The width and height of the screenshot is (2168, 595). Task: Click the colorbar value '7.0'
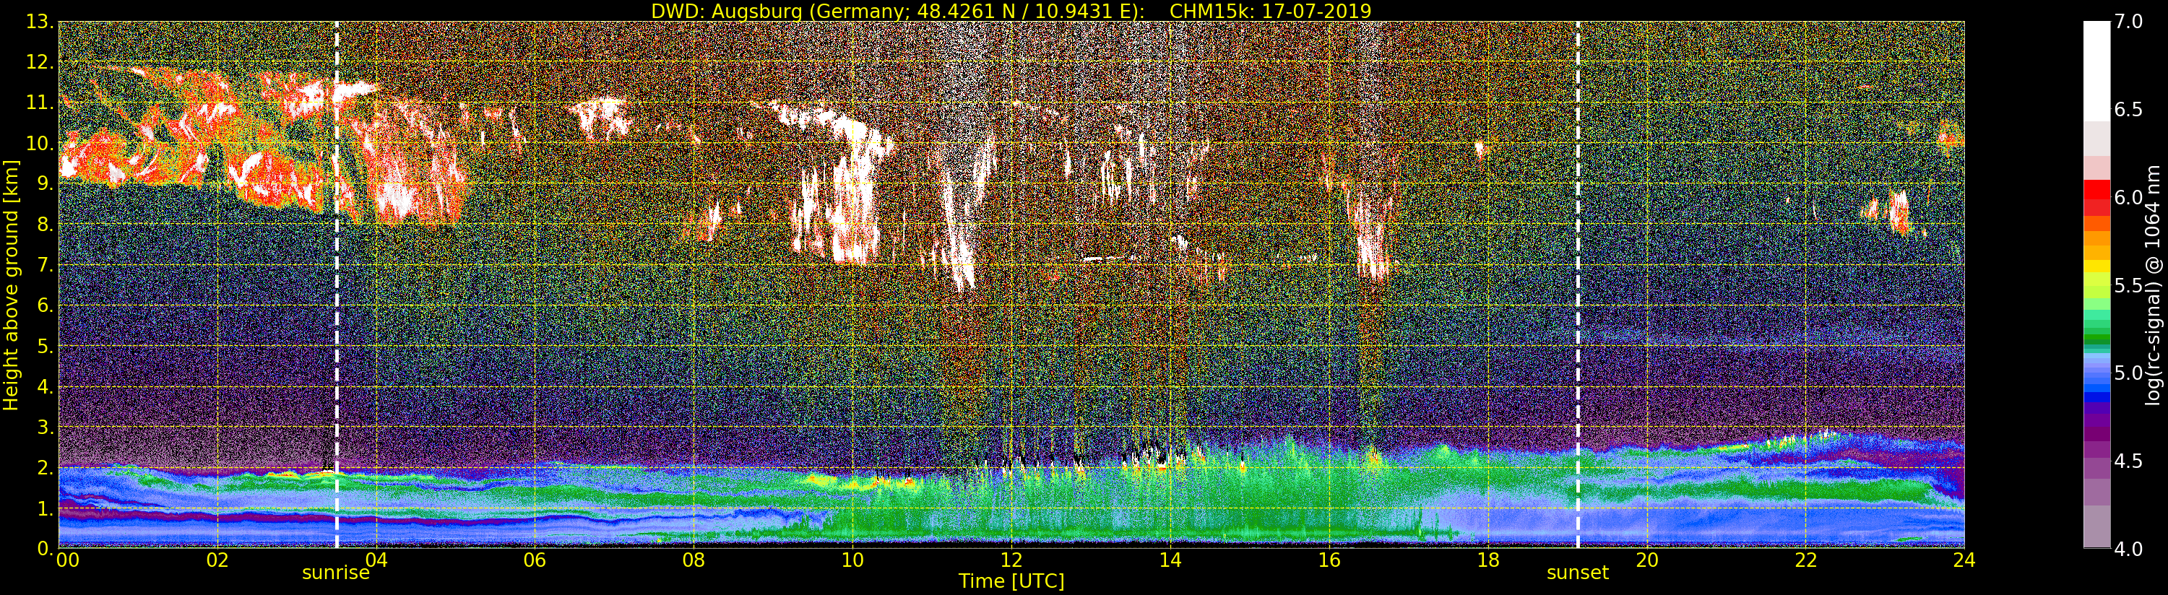click(2129, 22)
